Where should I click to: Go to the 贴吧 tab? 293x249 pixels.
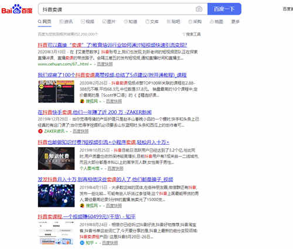(173, 22)
